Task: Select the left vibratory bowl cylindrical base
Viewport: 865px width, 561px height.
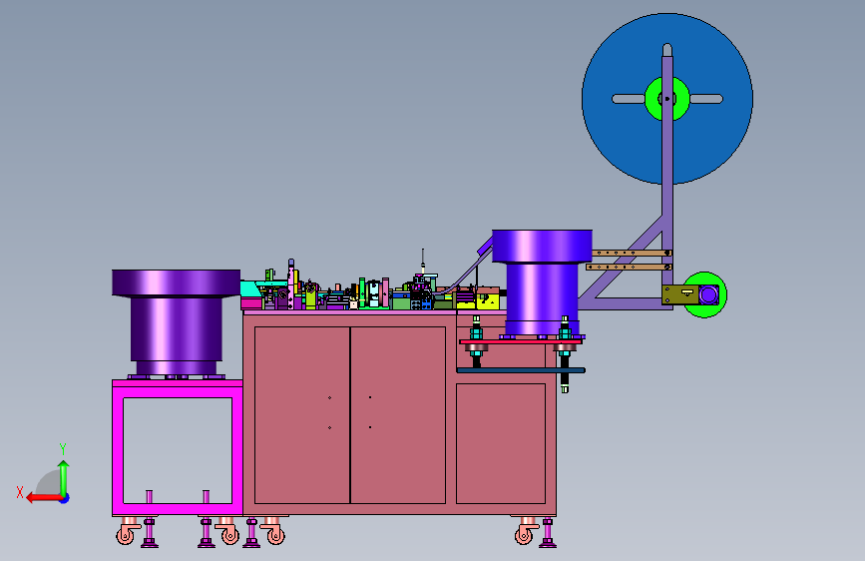Action: pos(176,329)
